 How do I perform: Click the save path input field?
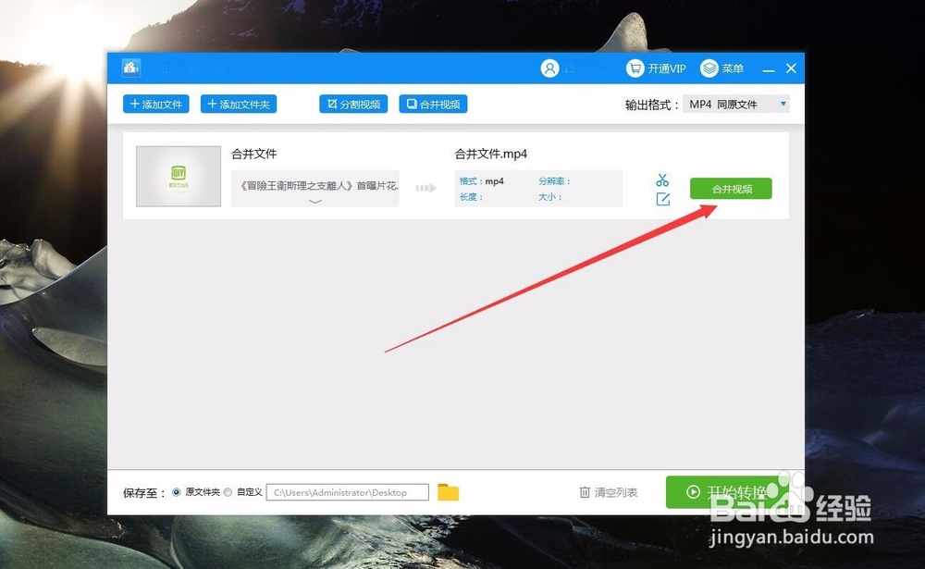point(348,492)
